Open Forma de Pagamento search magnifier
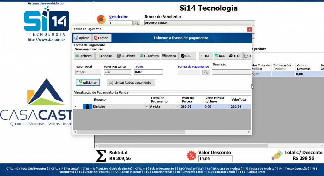 coord(206,72)
